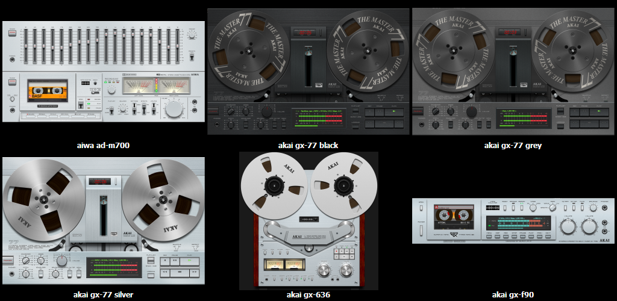
Task: Toggle the cassette deck power button on aiwa ad-m700
Action: [12, 82]
